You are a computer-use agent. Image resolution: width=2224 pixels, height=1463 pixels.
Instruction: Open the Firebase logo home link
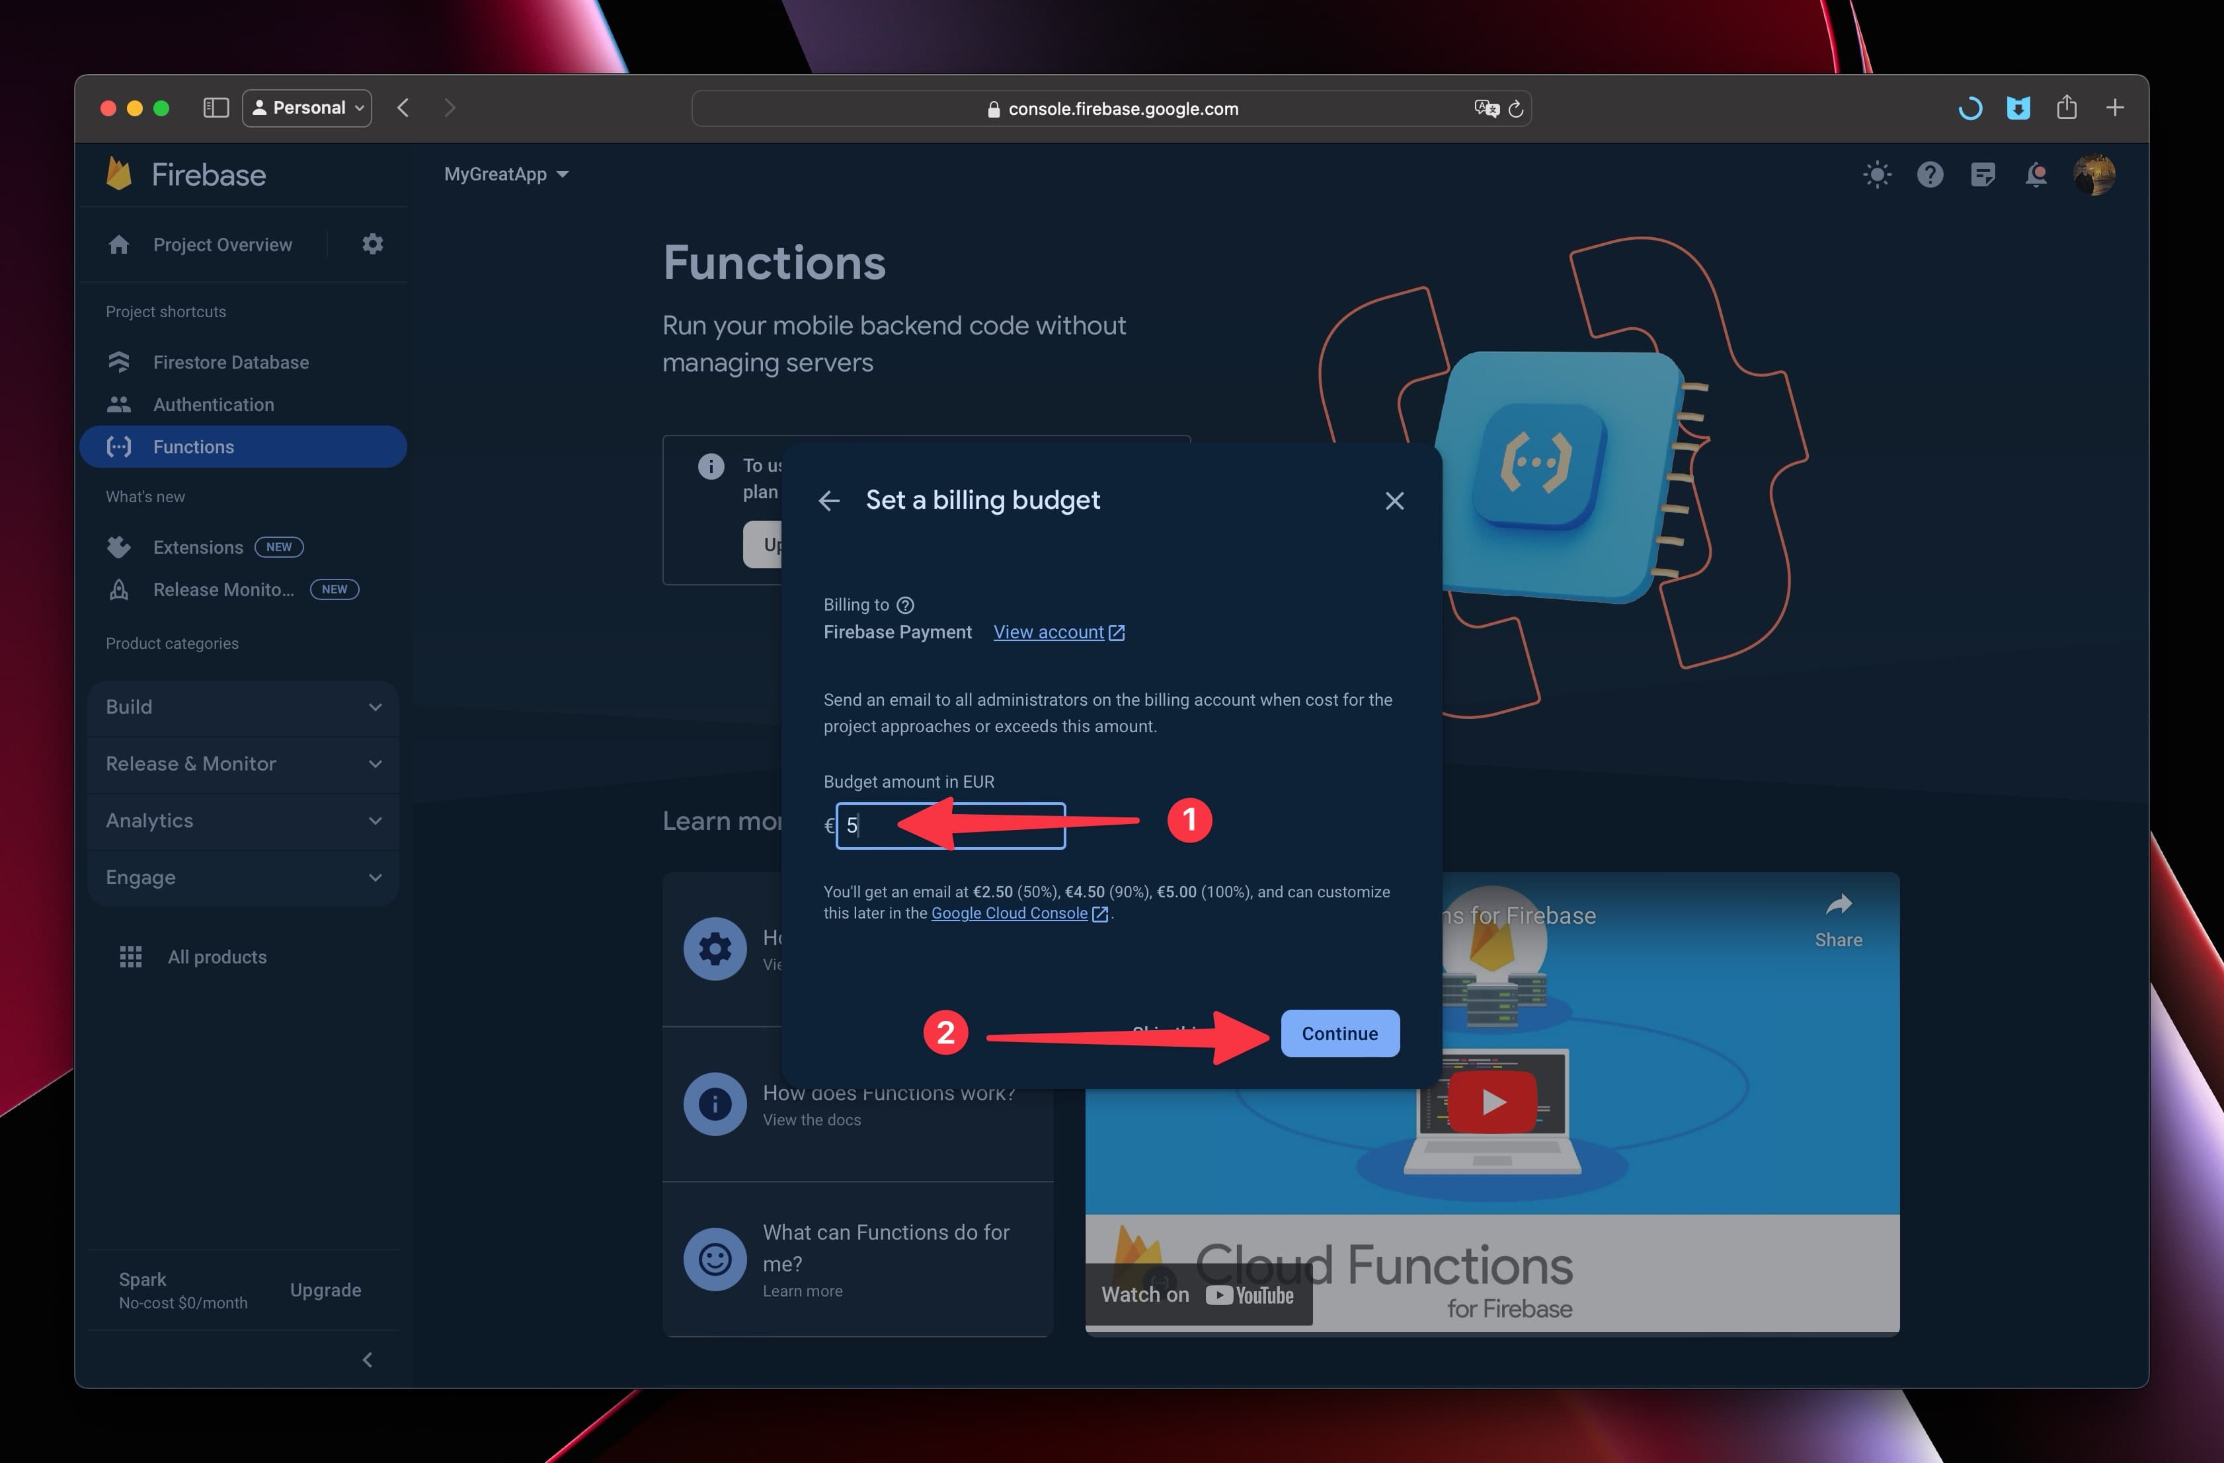click(186, 174)
